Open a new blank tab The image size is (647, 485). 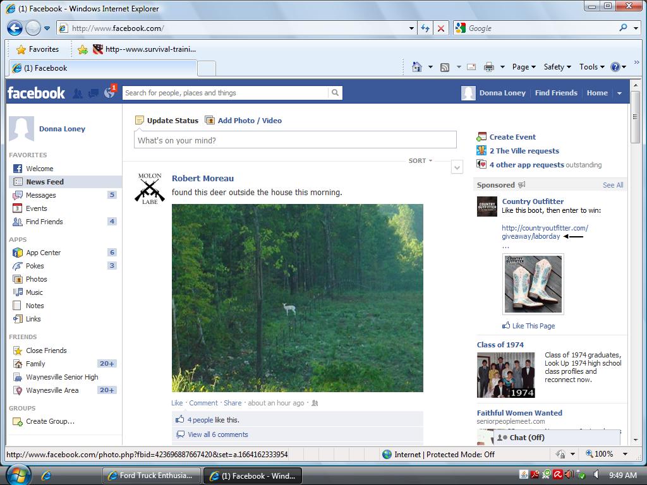pyautogui.click(x=207, y=68)
